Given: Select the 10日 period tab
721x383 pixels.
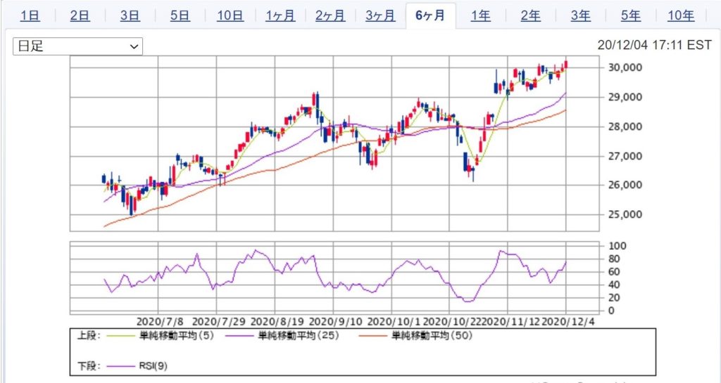Looking at the screenshot, I should (x=230, y=15).
